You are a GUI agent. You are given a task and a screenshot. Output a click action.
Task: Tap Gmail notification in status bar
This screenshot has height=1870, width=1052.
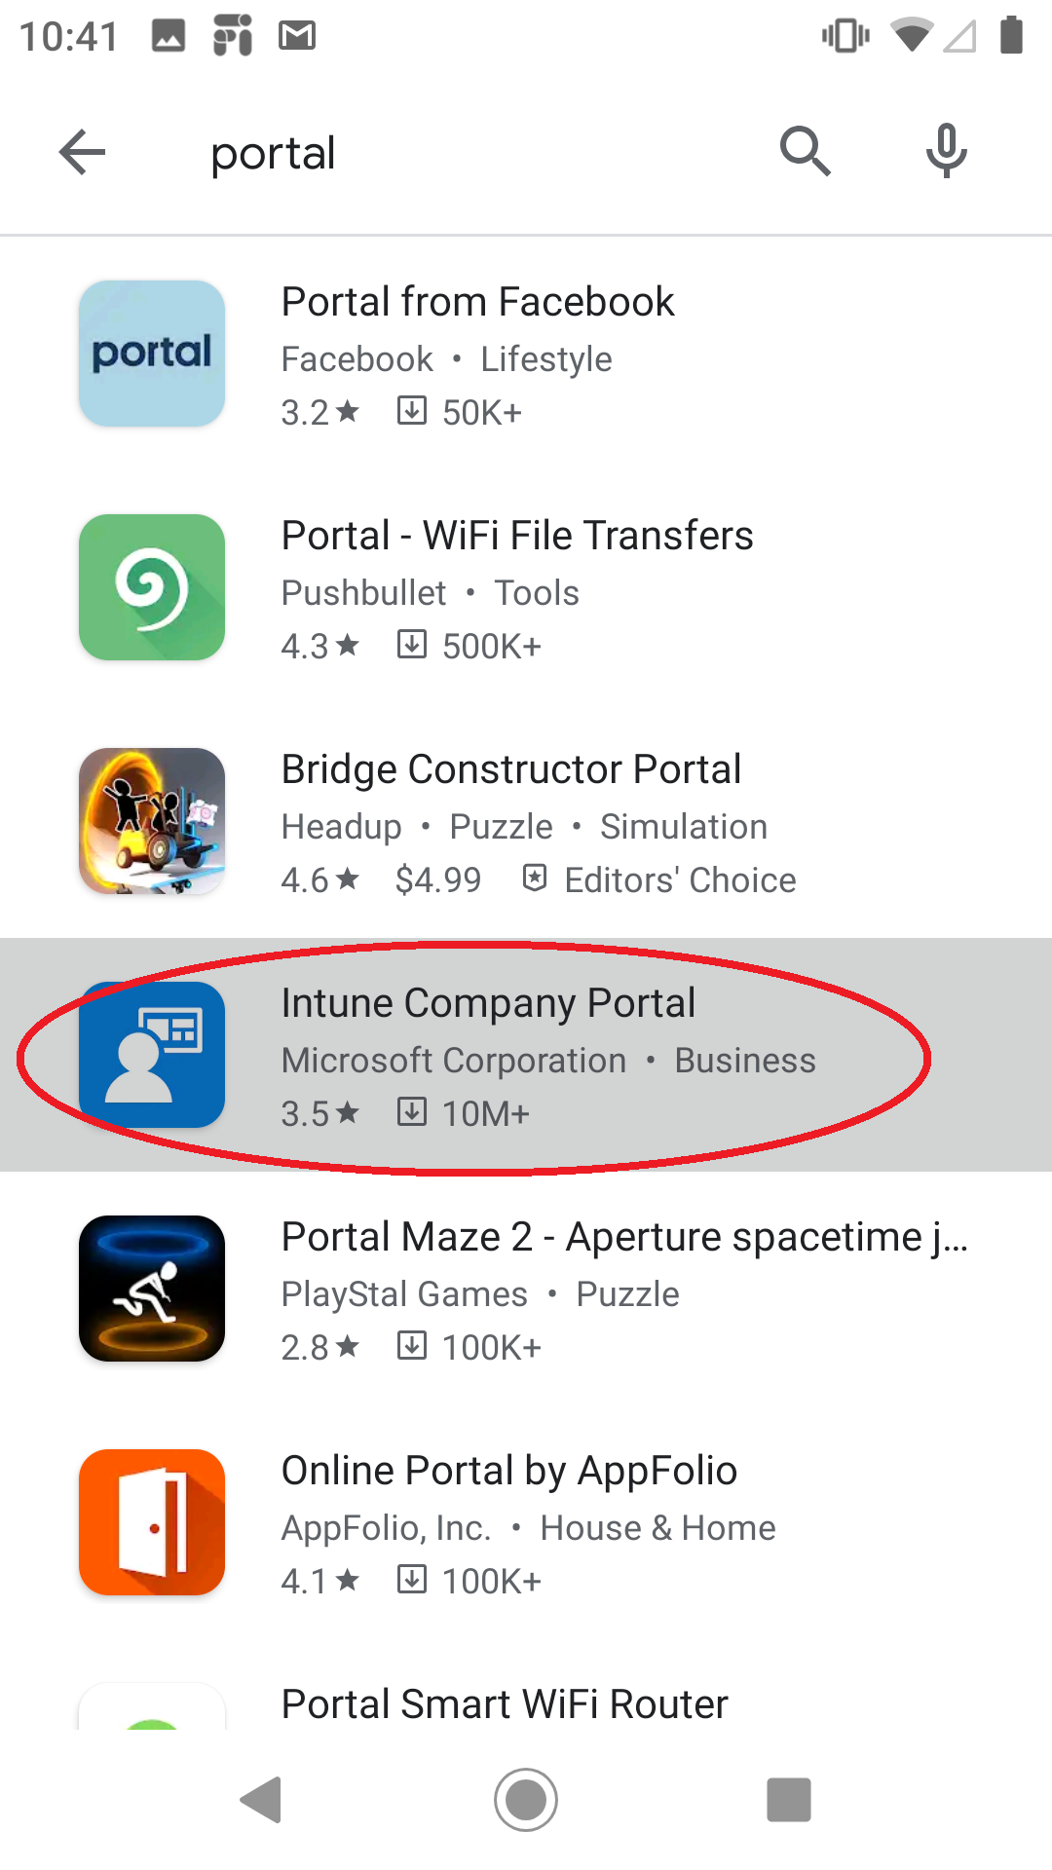coord(297,36)
